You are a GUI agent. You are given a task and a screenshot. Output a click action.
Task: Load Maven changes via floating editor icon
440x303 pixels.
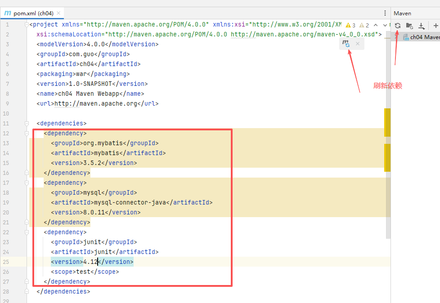[346, 44]
